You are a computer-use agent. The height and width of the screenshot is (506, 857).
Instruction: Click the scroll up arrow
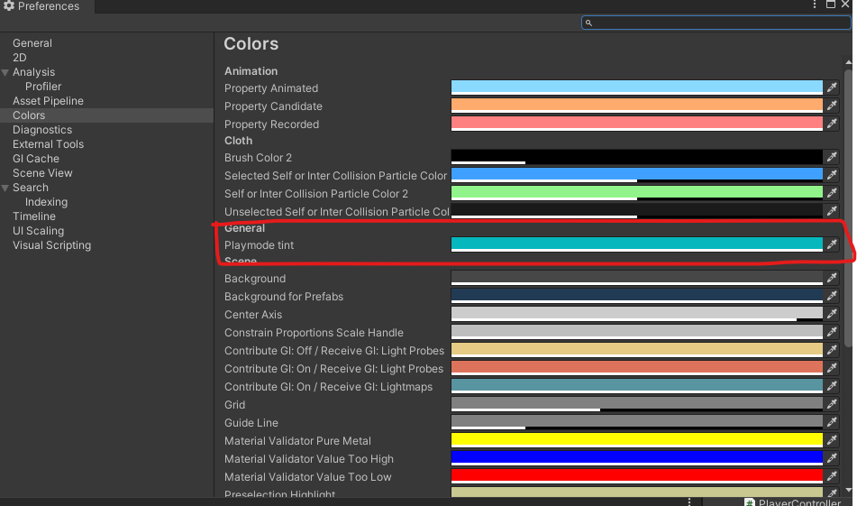848,62
